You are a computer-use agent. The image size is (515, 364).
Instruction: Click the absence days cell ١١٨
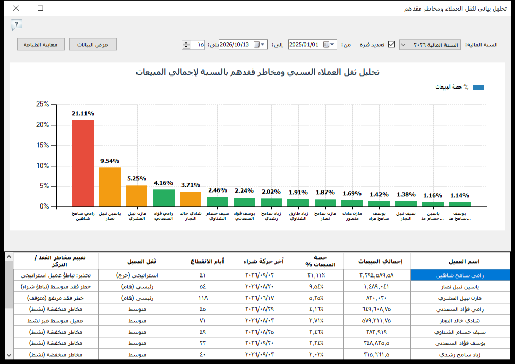pyautogui.click(x=203, y=298)
